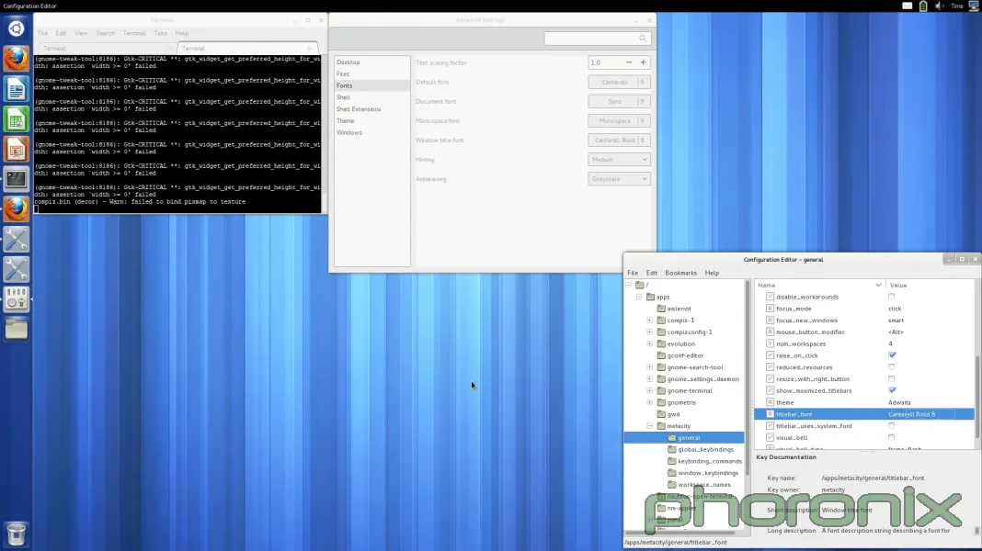The height and width of the screenshot is (551, 982).
Task: Launch LibreOffice Calc from the dock
Action: tap(16, 118)
